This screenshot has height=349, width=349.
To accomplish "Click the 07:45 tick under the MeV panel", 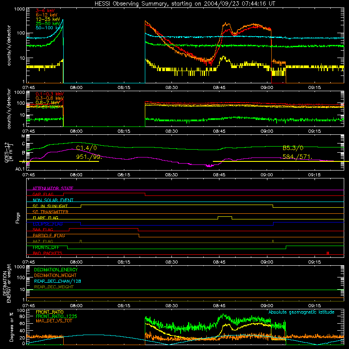I will [28, 131].
